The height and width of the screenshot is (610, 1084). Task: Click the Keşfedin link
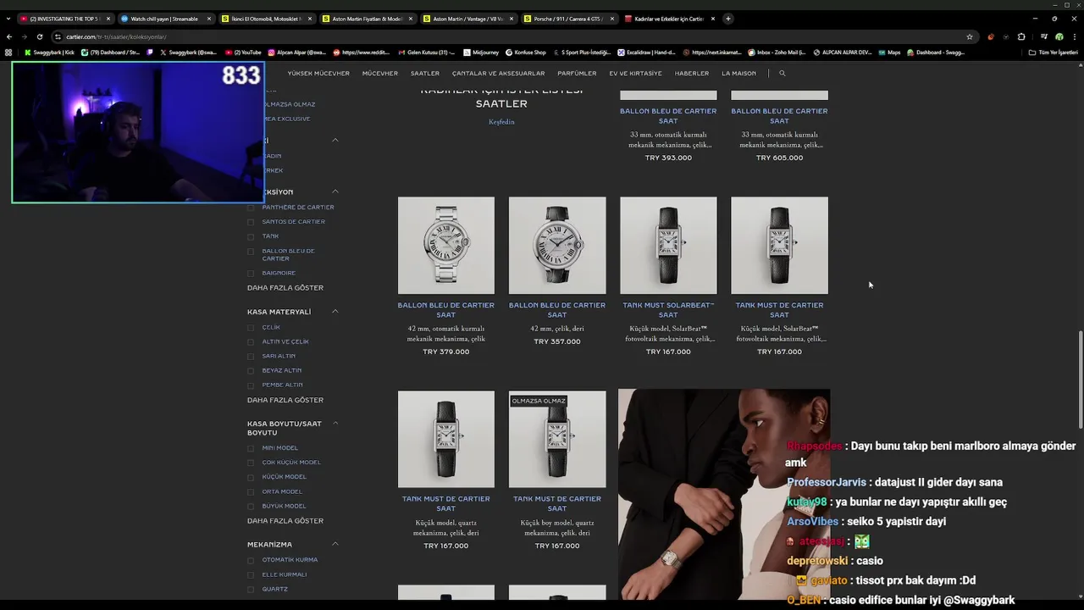[x=501, y=122]
